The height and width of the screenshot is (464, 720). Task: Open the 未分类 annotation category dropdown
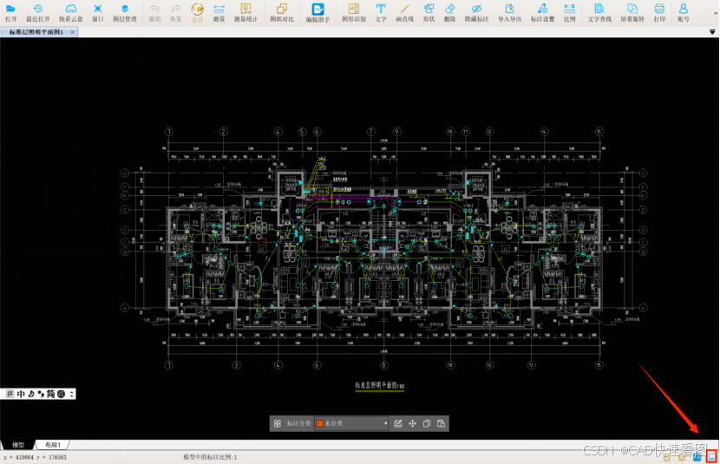point(351,423)
